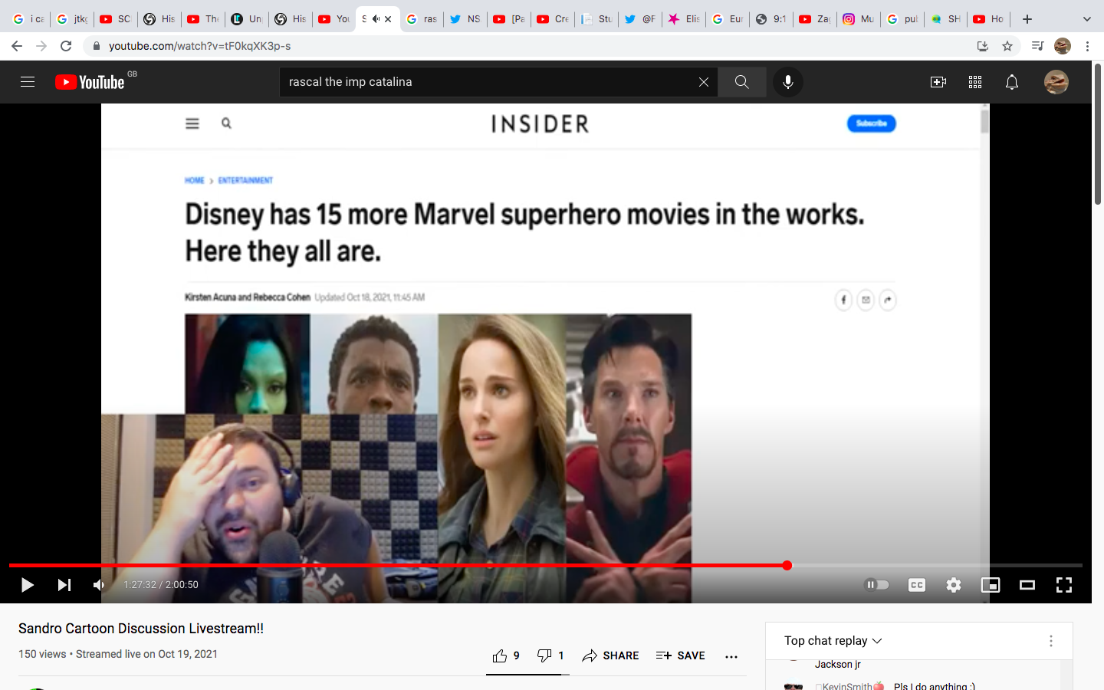Screen dimensions: 1104x690
Task: Toggle closed captions
Action: point(917,585)
